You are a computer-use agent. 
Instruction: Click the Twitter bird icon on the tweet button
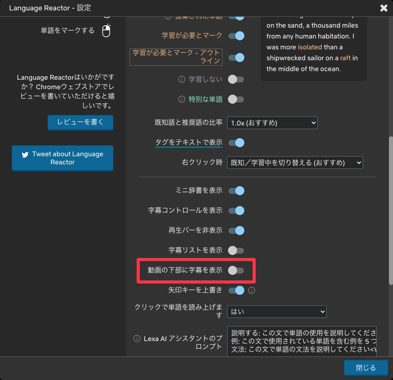[x=25, y=155]
